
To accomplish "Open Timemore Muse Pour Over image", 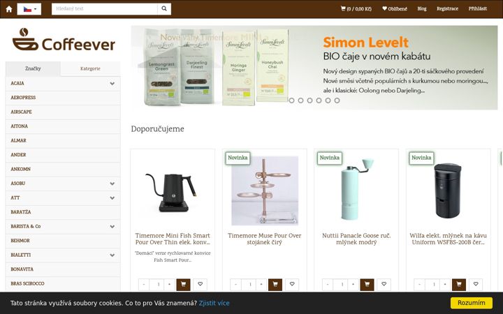I will click(x=265, y=191).
